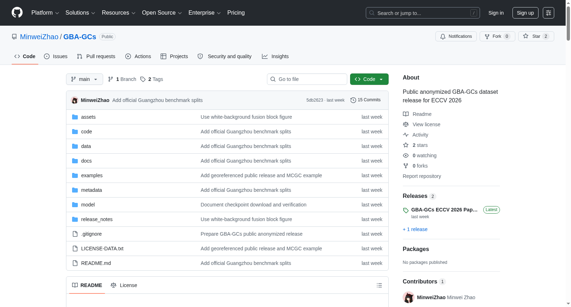Image resolution: width=571 pixels, height=307 pixels.
Task: Open the main branch selector dropdown
Action: point(85,79)
